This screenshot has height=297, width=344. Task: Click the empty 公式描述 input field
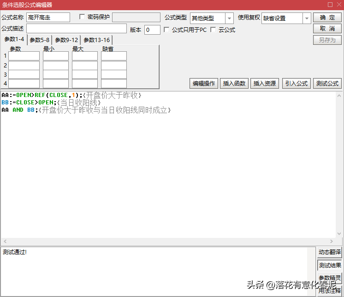77,29
